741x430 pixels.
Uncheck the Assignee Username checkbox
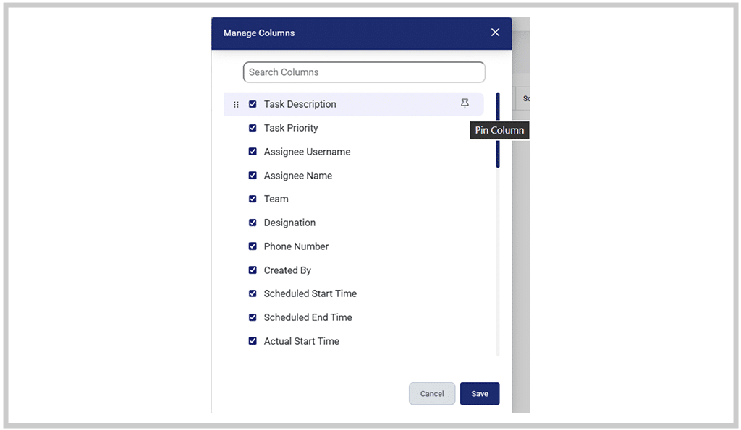pos(253,152)
